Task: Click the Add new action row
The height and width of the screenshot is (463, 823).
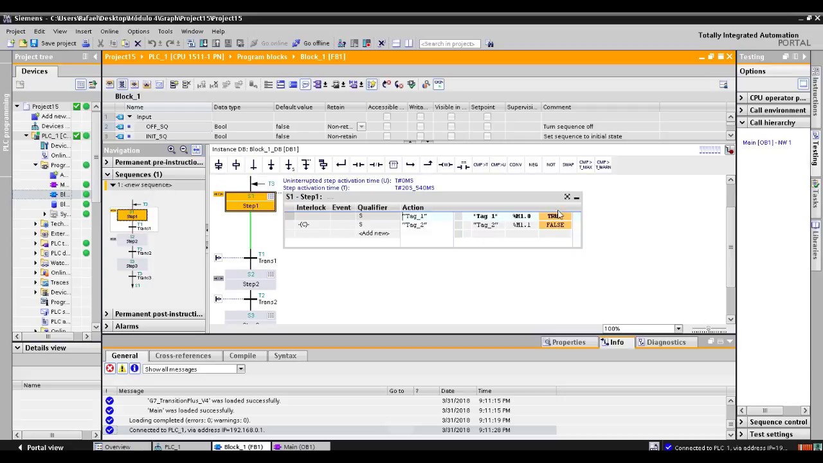Action: [x=374, y=233]
